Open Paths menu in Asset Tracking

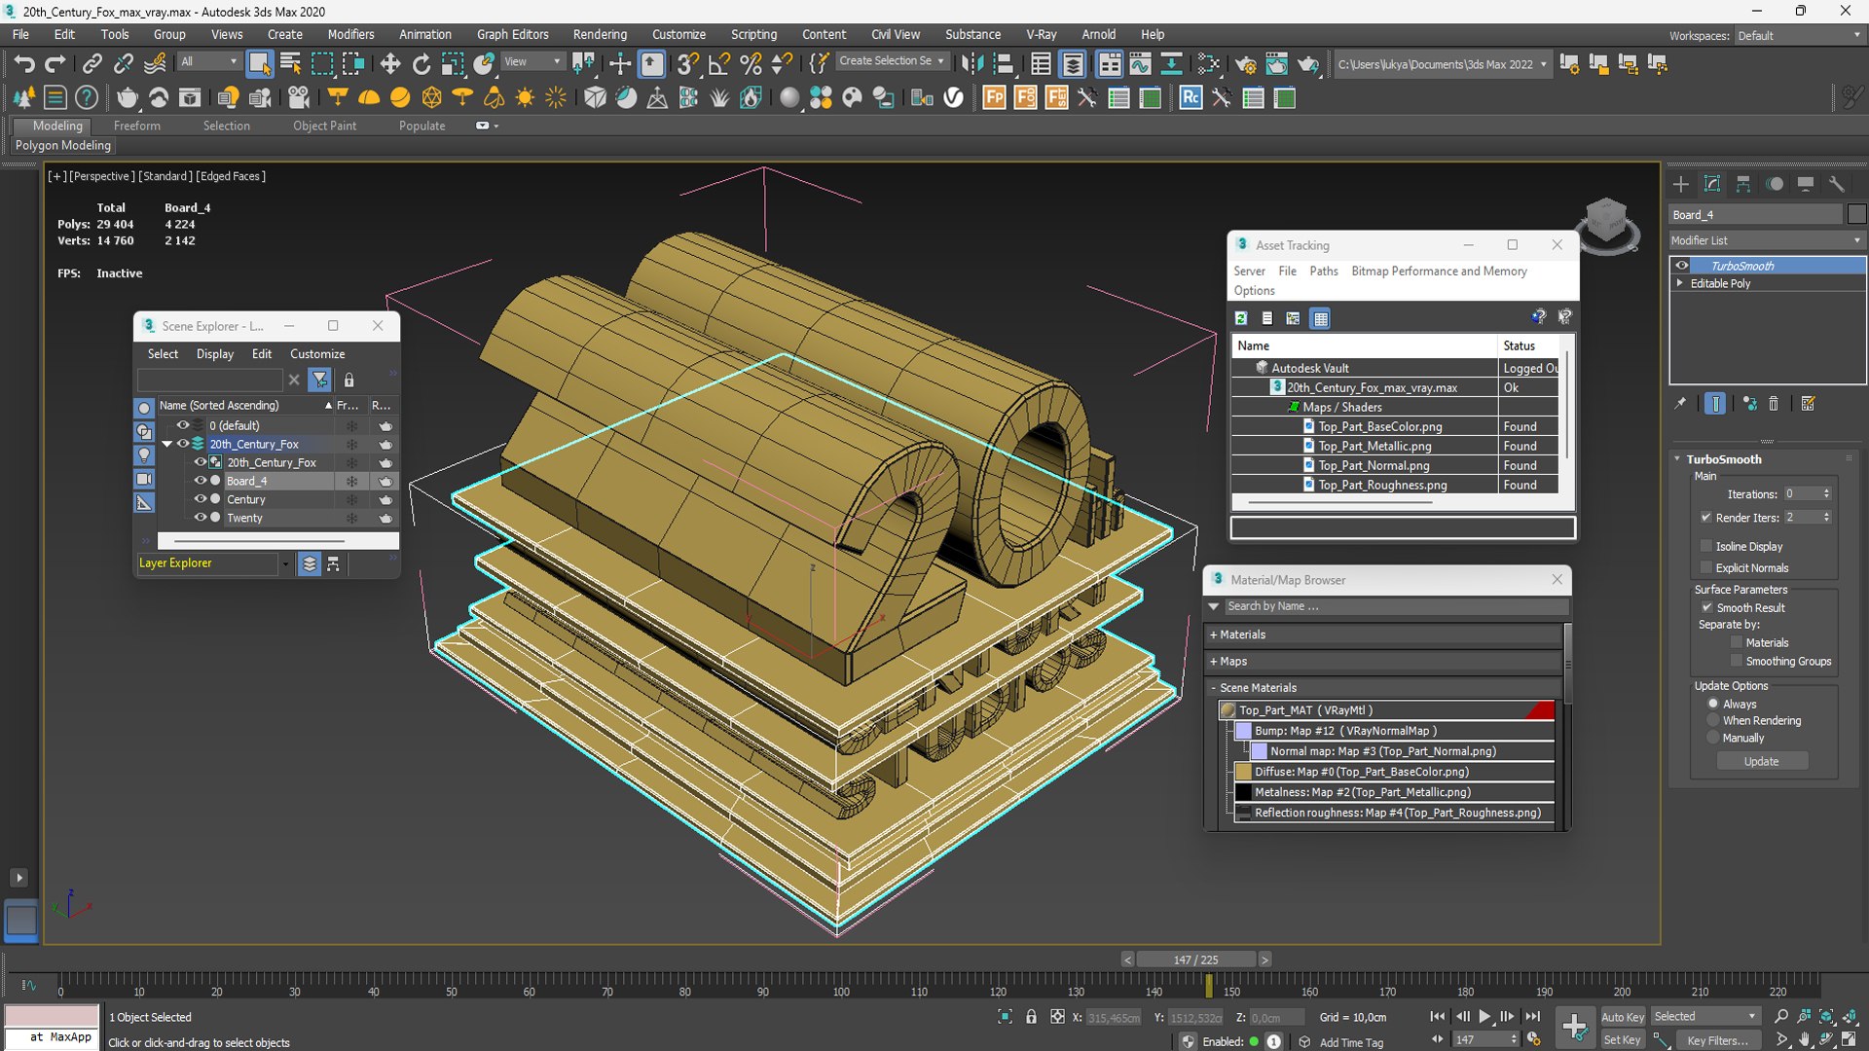pos(1323,271)
